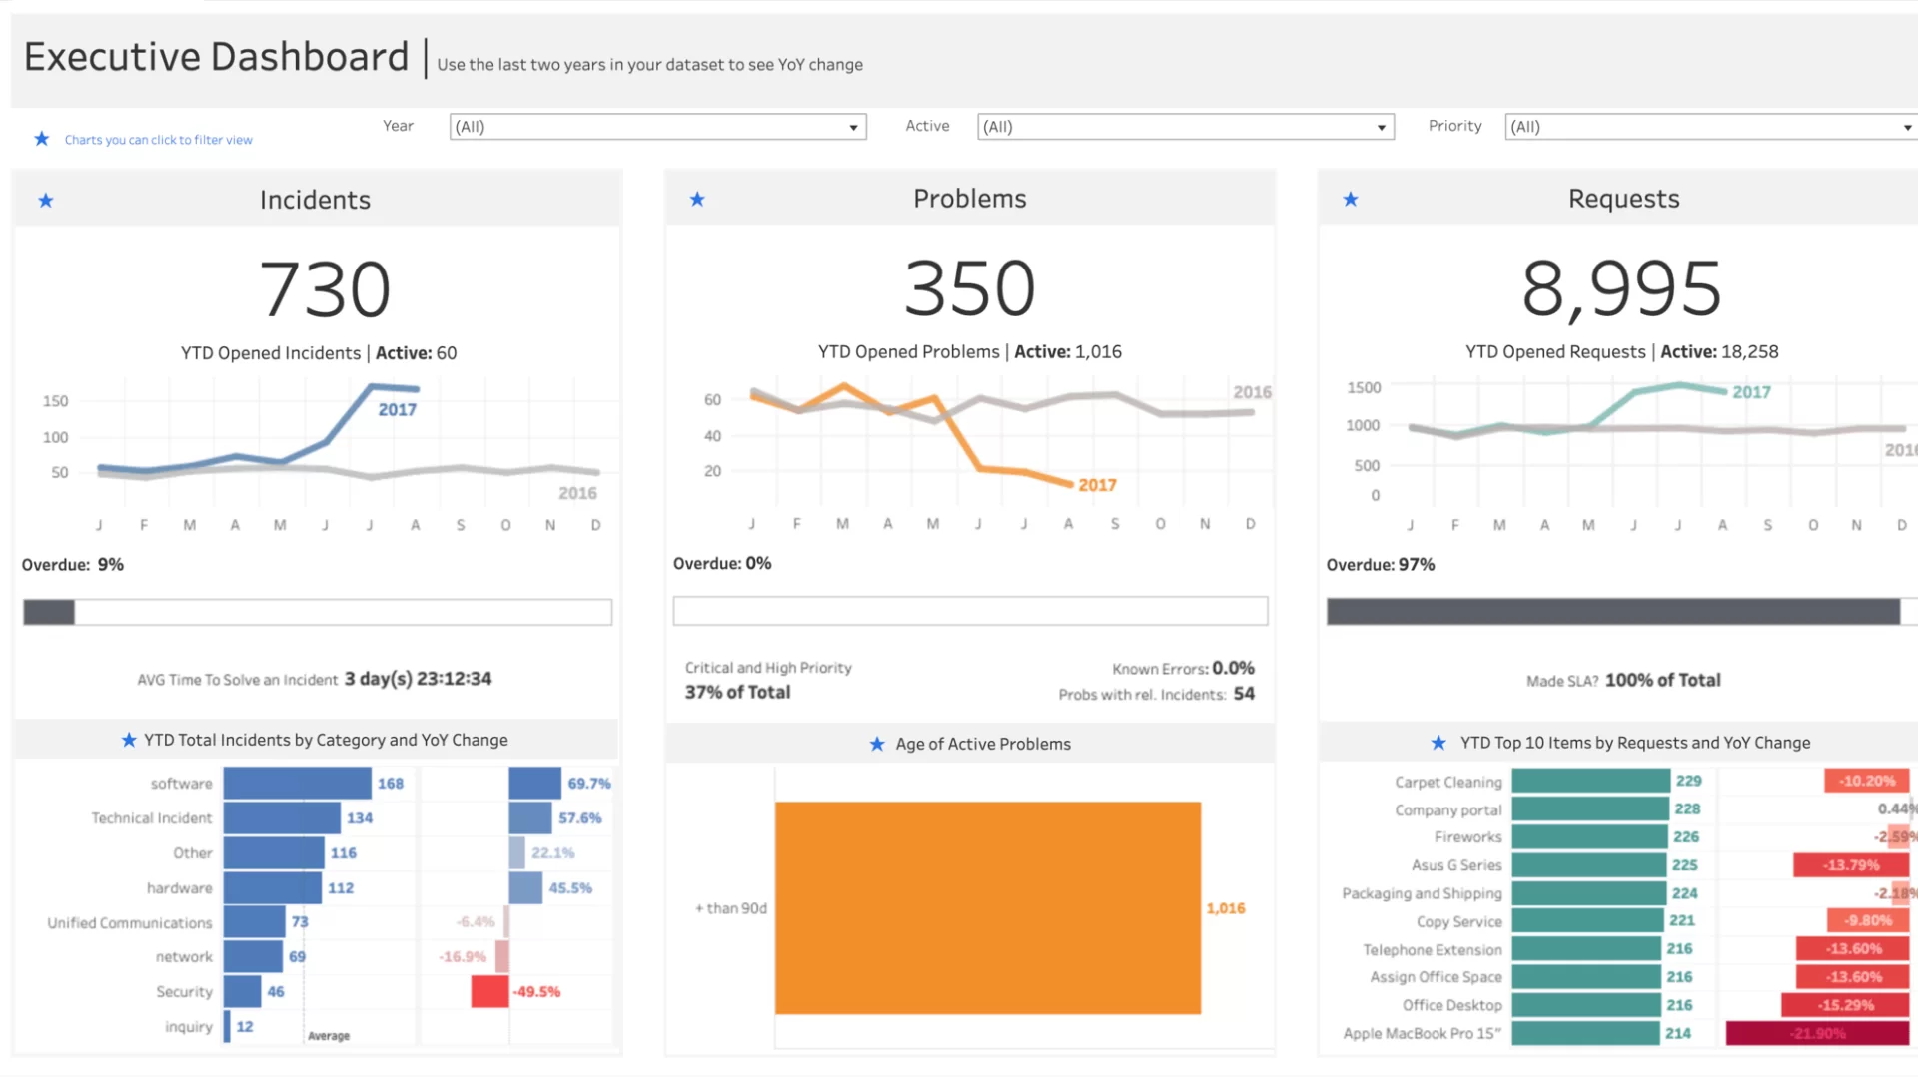Click the Security YoY change red bar
Image resolution: width=1918 pixels, height=1078 pixels.
coord(489,991)
